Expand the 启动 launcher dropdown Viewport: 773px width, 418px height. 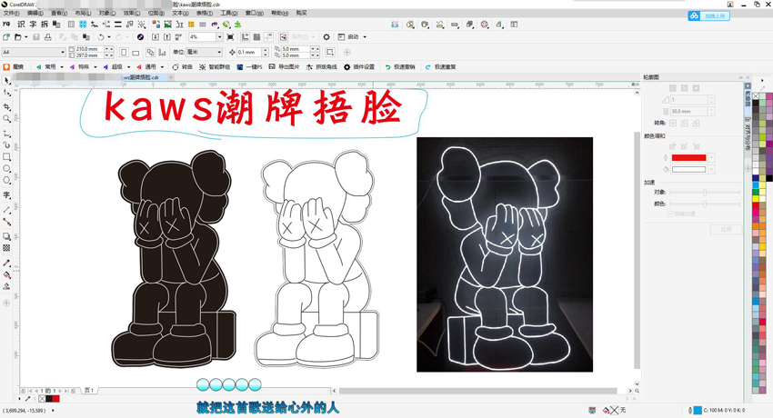pos(365,37)
